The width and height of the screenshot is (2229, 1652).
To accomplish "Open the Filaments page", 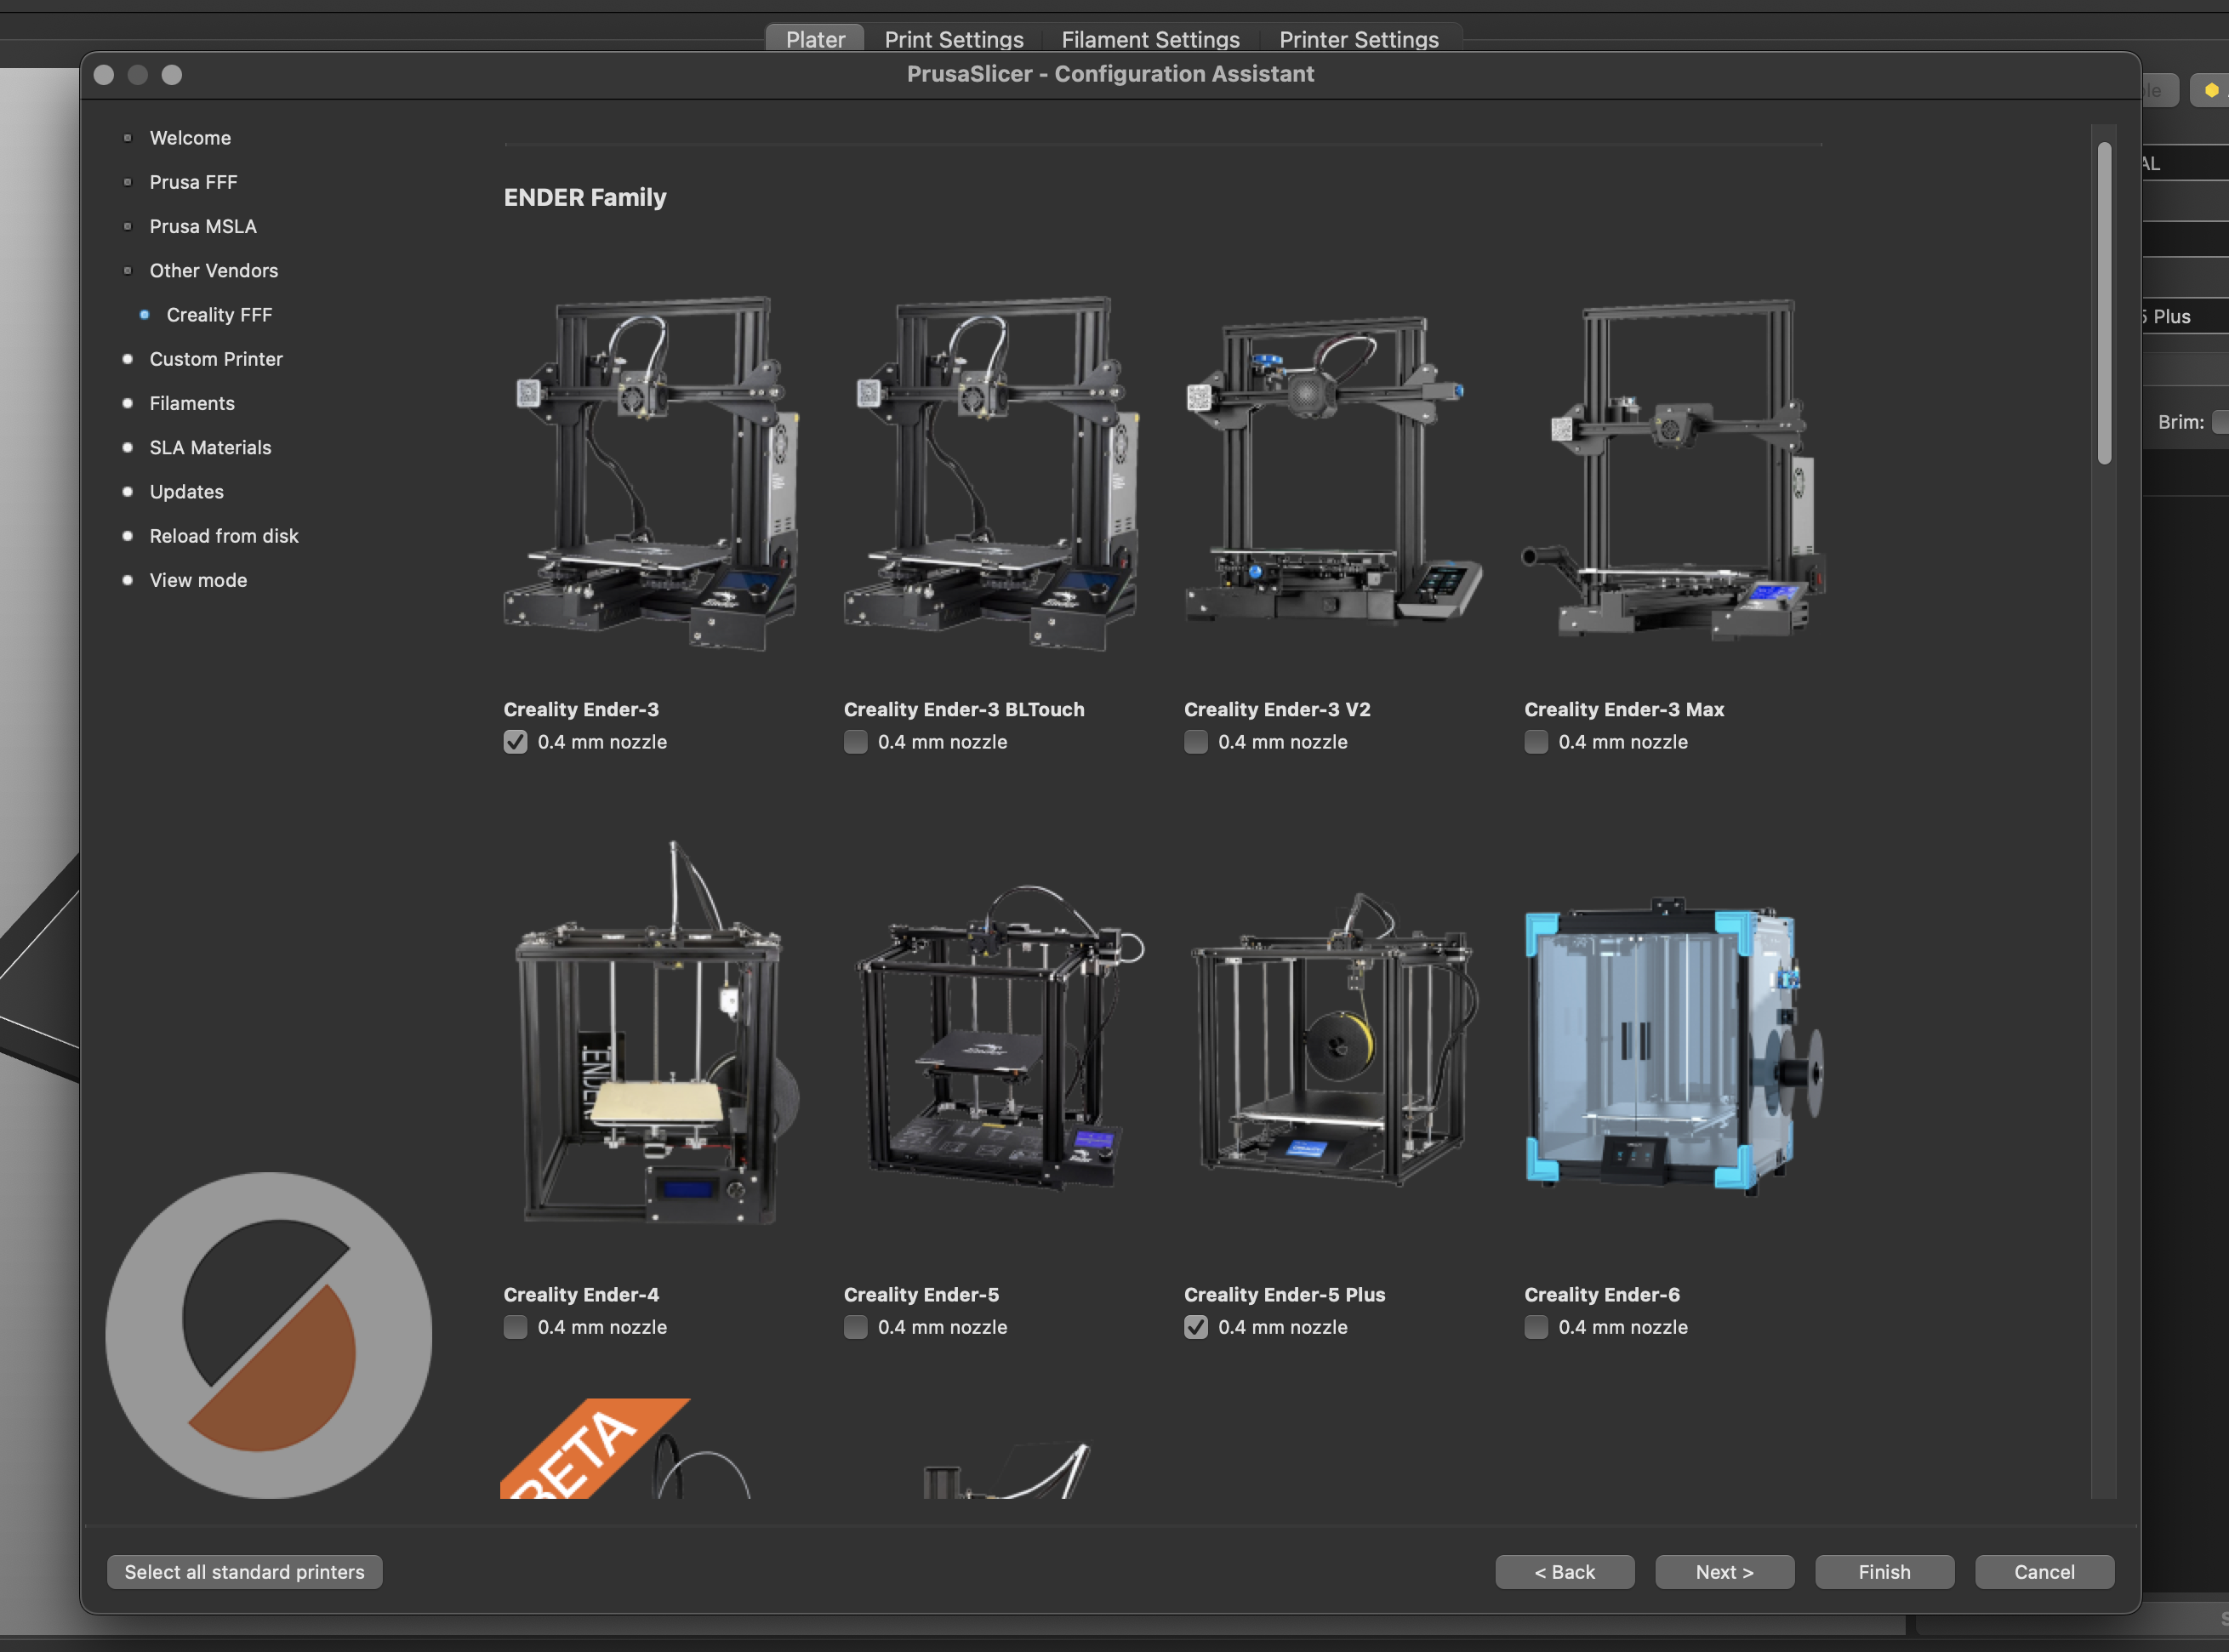I will click(192, 403).
